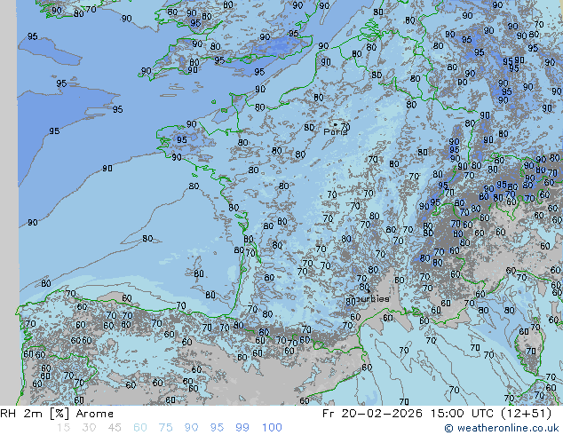Click the Paris city label
This screenshot has width=563, height=435.
tap(336, 131)
